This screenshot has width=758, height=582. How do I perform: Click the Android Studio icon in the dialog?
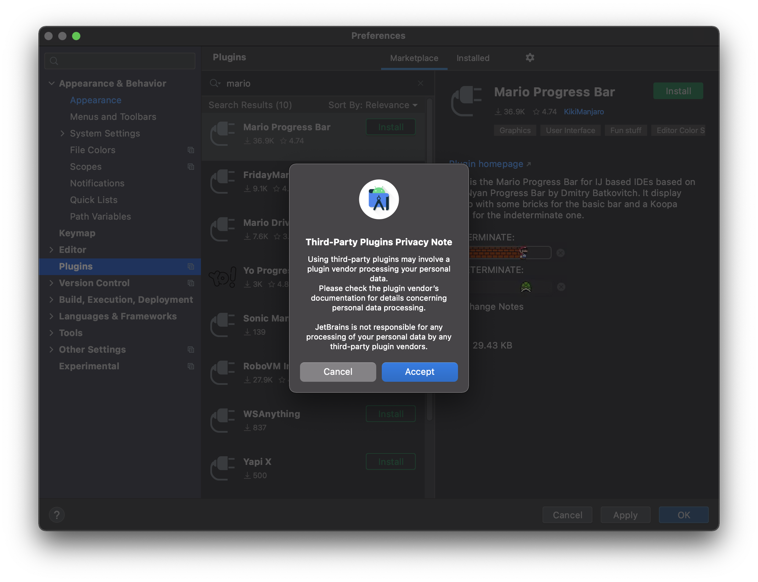pyautogui.click(x=379, y=199)
